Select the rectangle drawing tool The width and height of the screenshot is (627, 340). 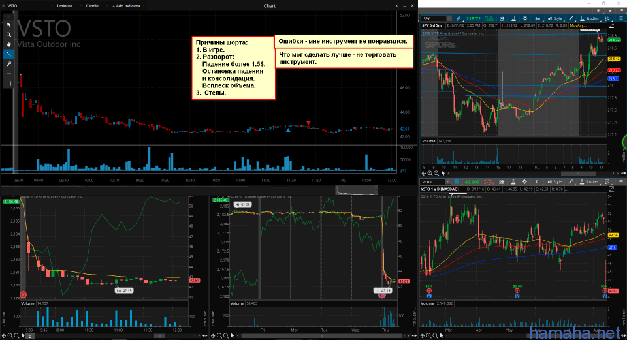point(8,84)
